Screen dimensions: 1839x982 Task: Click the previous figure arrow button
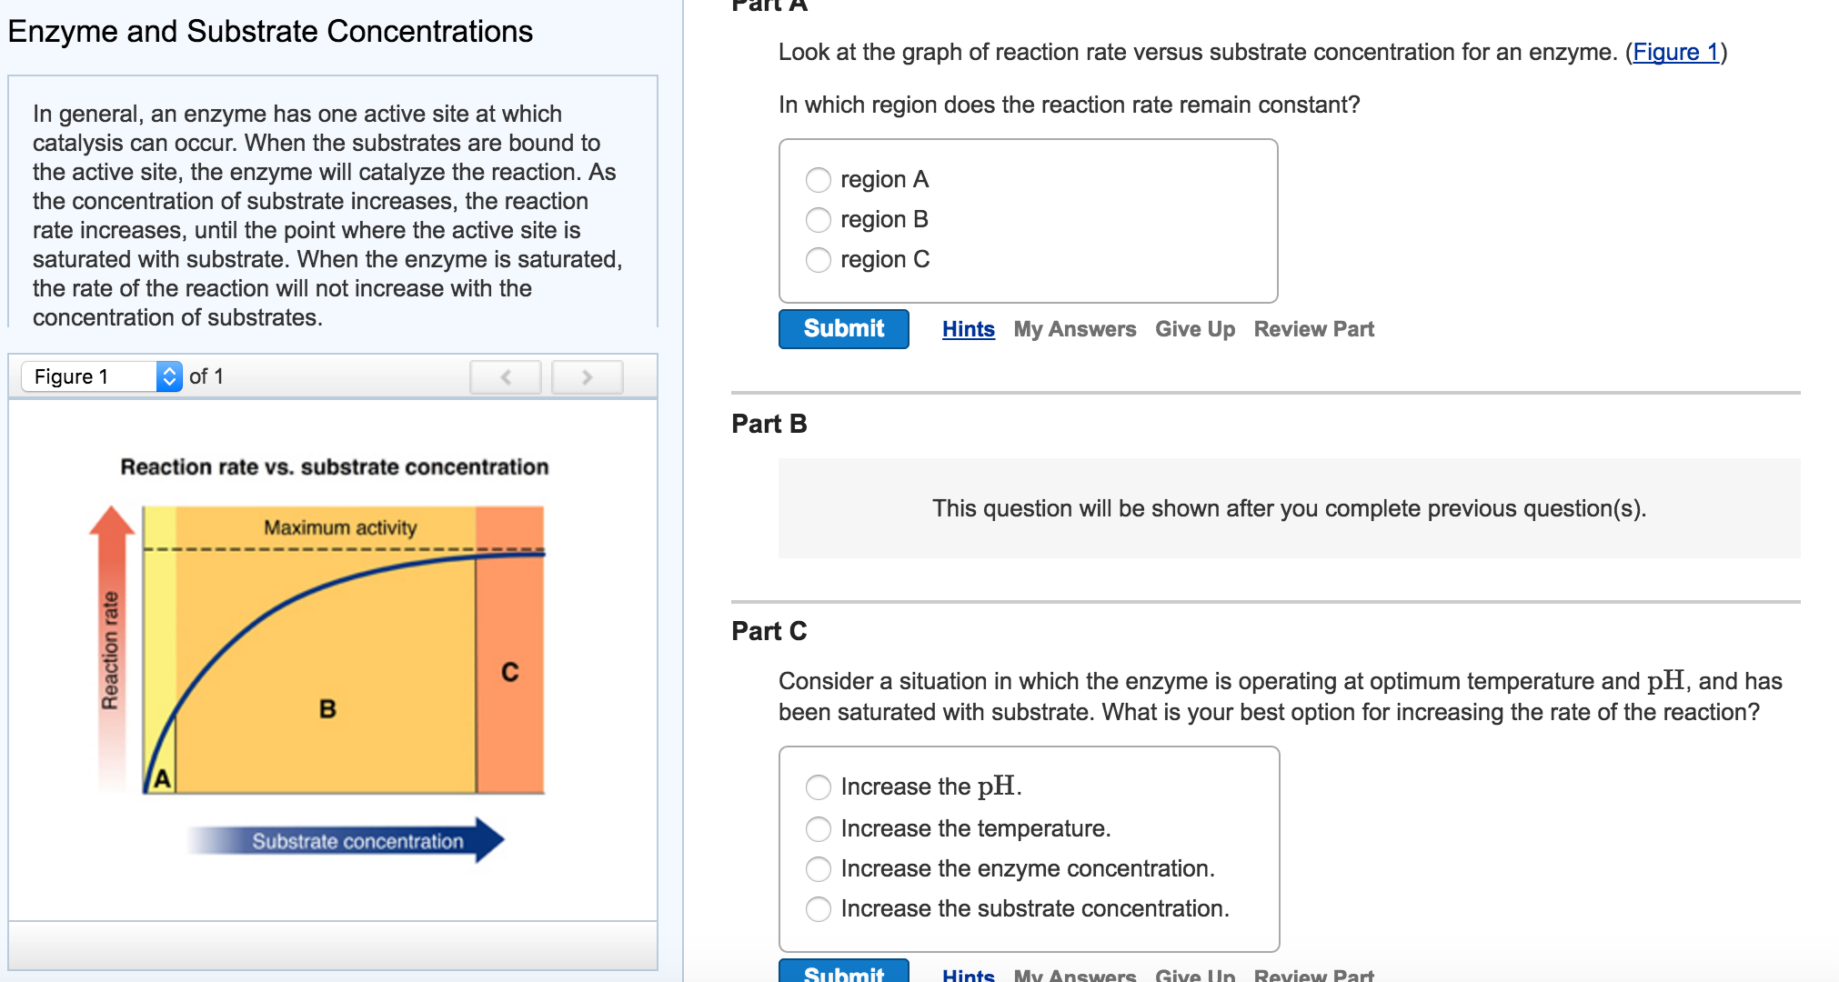506,376
